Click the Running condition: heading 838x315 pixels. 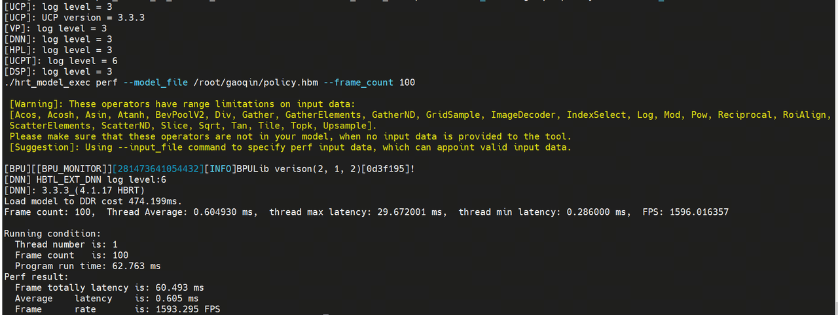(x=52, y=234)
